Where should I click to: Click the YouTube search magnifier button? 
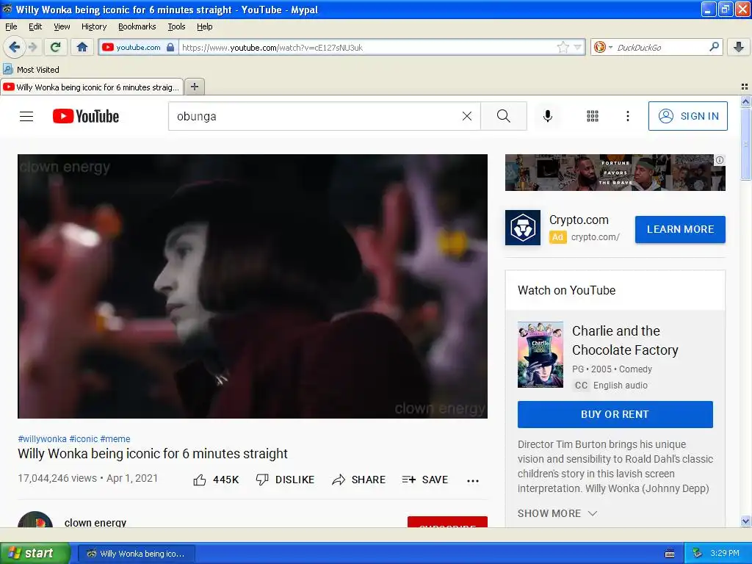[x=504, y=116]
